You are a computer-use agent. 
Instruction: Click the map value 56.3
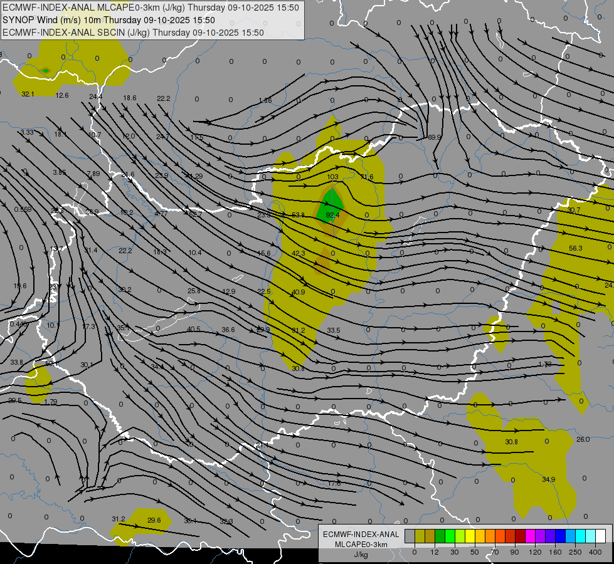[x=576, y=248]
